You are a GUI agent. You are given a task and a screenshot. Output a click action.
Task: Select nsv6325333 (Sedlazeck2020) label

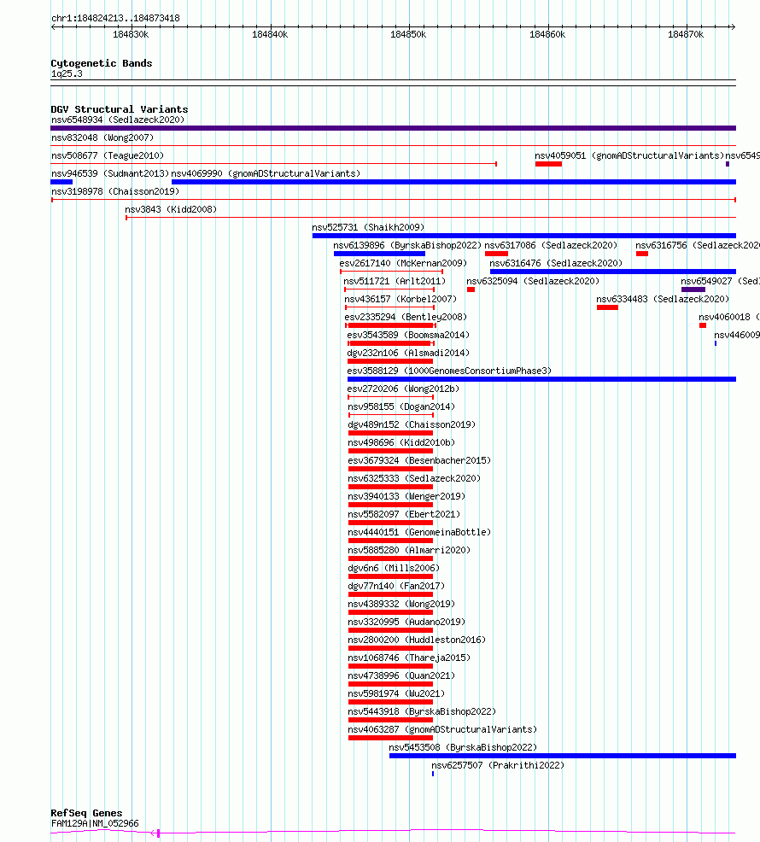pyautogui.click(x=414, y=478)
